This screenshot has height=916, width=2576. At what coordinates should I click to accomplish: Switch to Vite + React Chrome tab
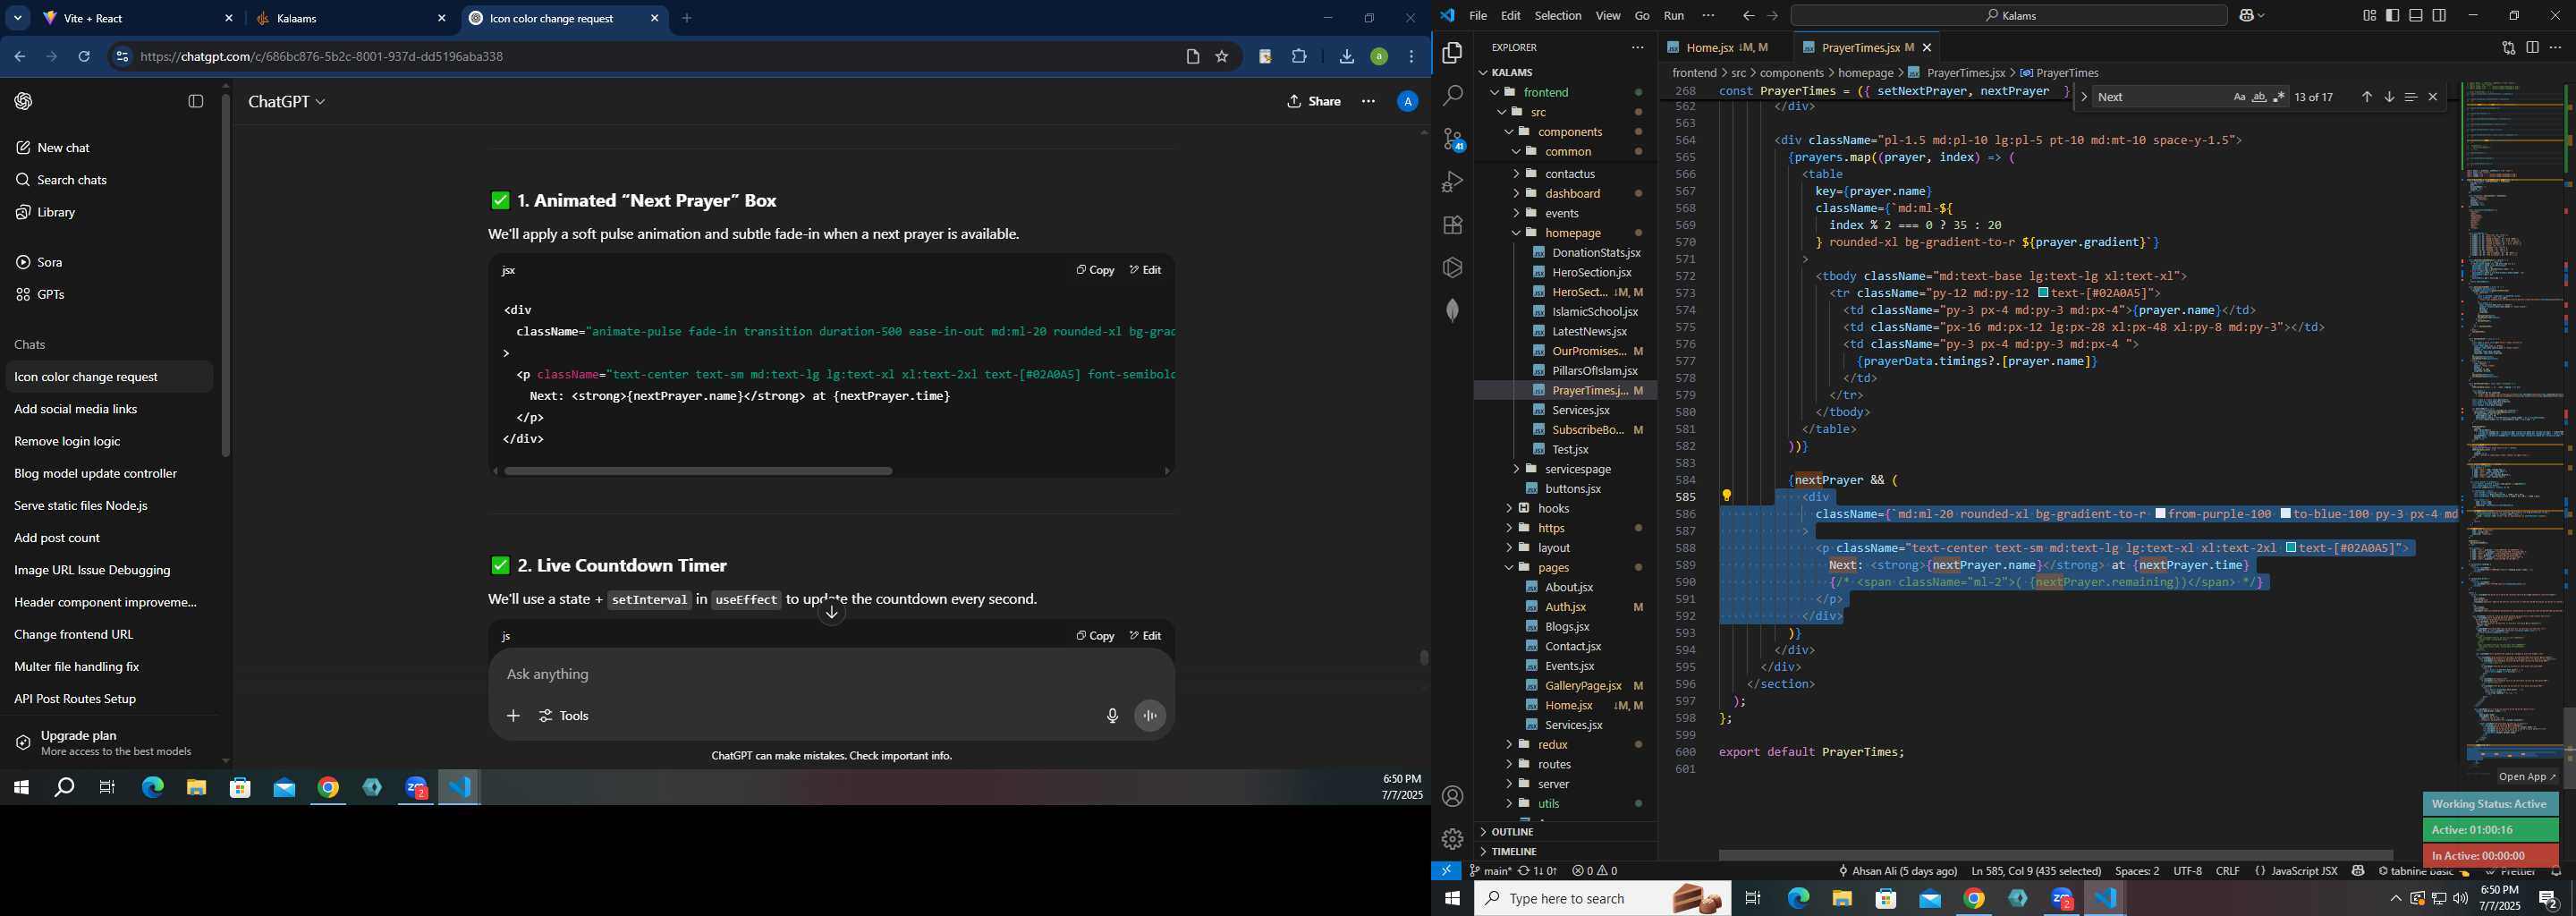click(x=138, y=19)
